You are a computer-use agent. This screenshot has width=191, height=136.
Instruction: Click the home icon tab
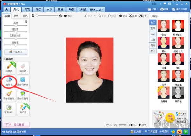7,10
